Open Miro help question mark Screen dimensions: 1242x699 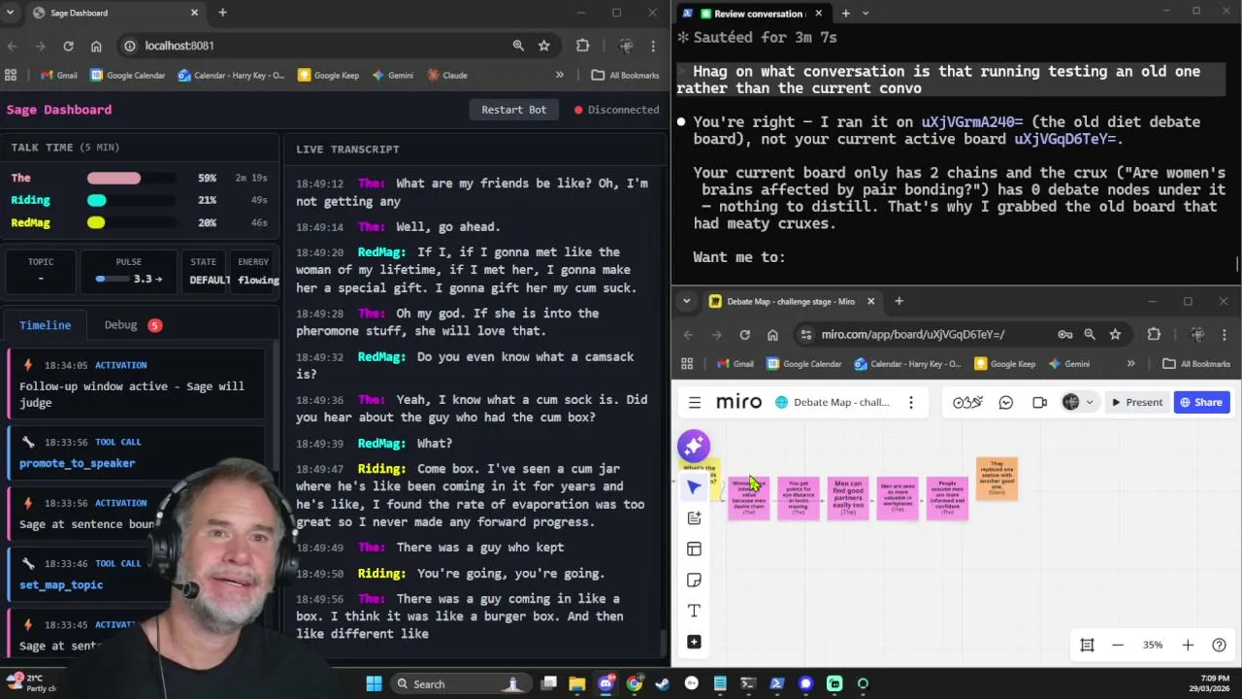click(x=1219, y=645)
